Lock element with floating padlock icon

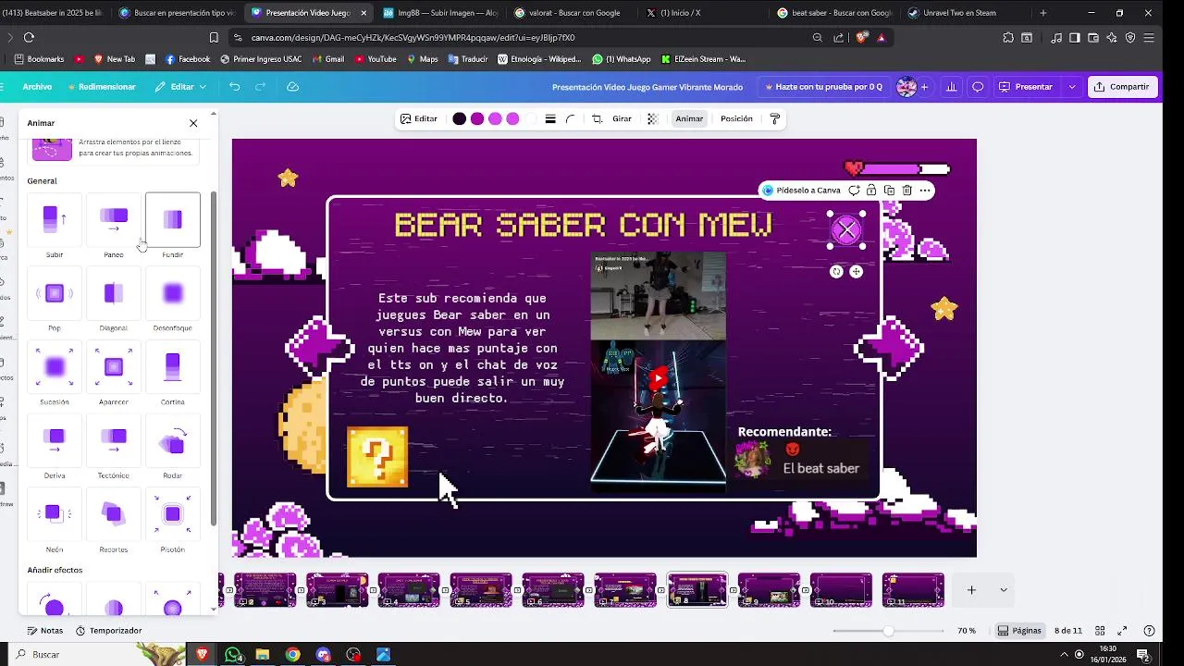[x=871, y=191]
